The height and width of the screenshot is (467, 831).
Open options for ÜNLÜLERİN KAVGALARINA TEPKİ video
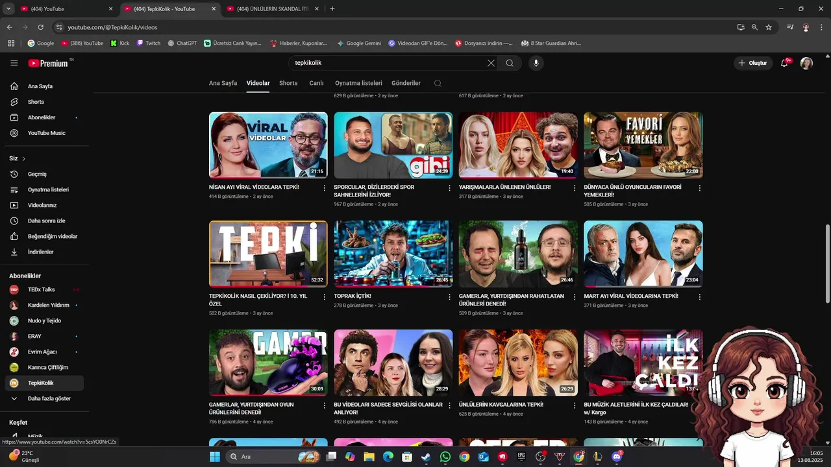coord(574,405)
